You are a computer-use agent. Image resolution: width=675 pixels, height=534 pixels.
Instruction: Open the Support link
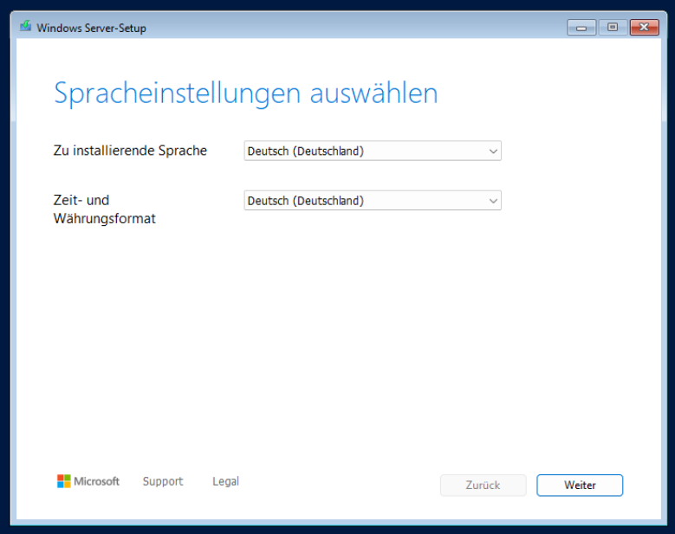(x=163, y=481)
